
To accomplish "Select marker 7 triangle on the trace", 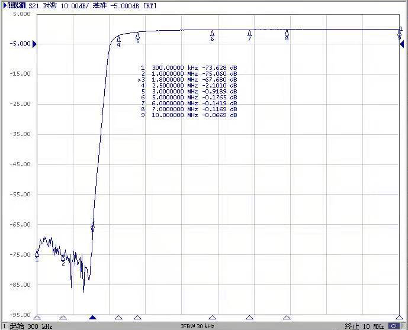I will point(249,34).
